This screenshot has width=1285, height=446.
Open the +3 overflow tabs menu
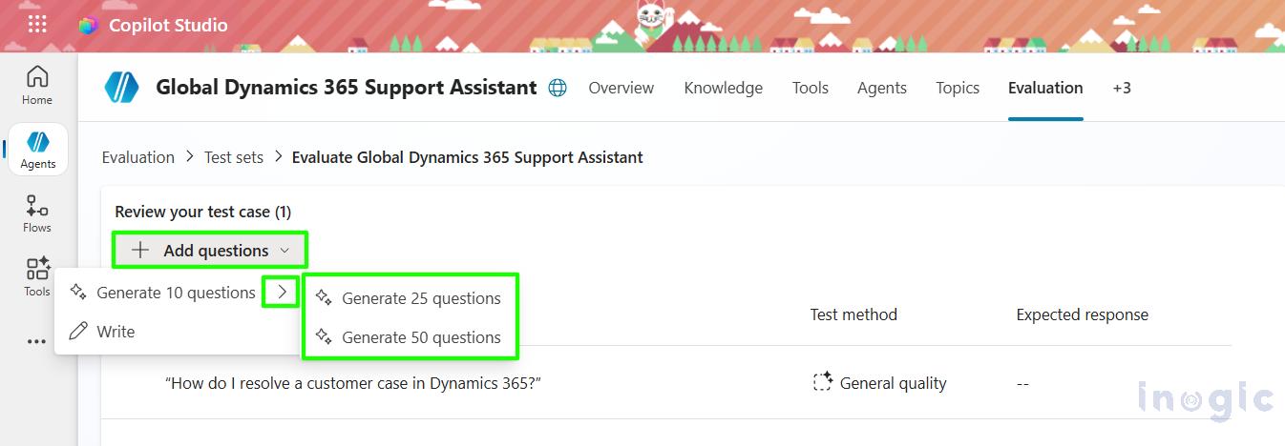[x=1122, y=88]
